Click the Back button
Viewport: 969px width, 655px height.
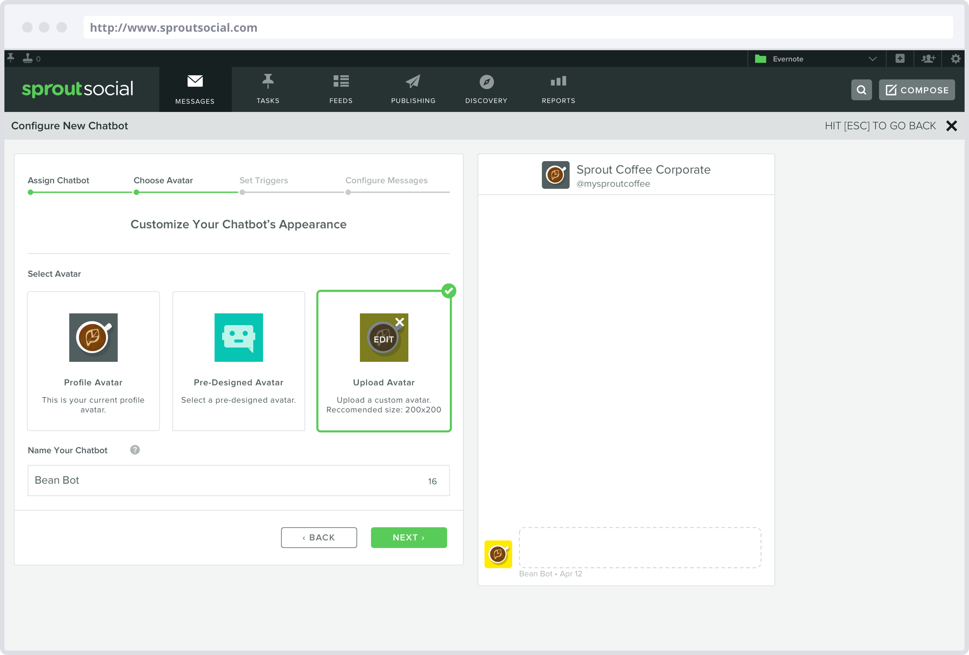(x=319, y=537)
